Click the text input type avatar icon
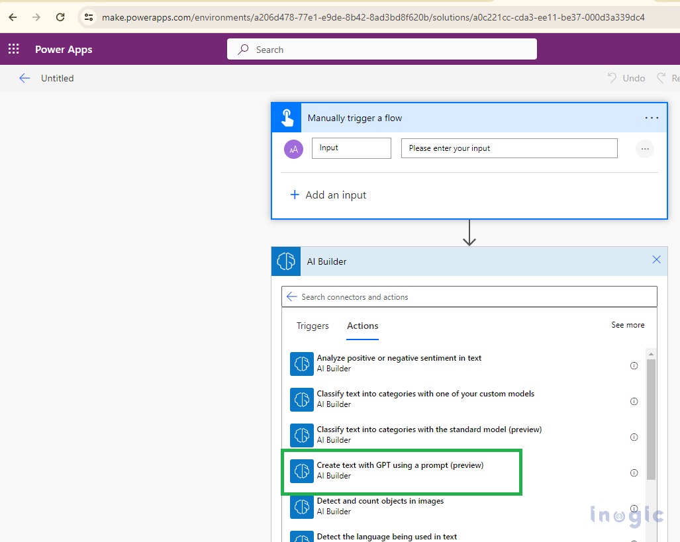This screenshot has width=680, height=542. [293, 149]
